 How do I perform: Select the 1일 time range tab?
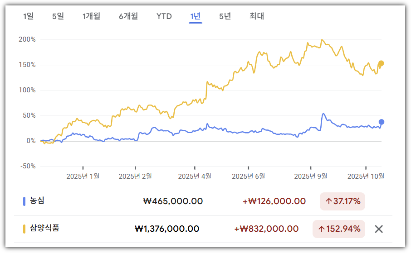(28, 16)
